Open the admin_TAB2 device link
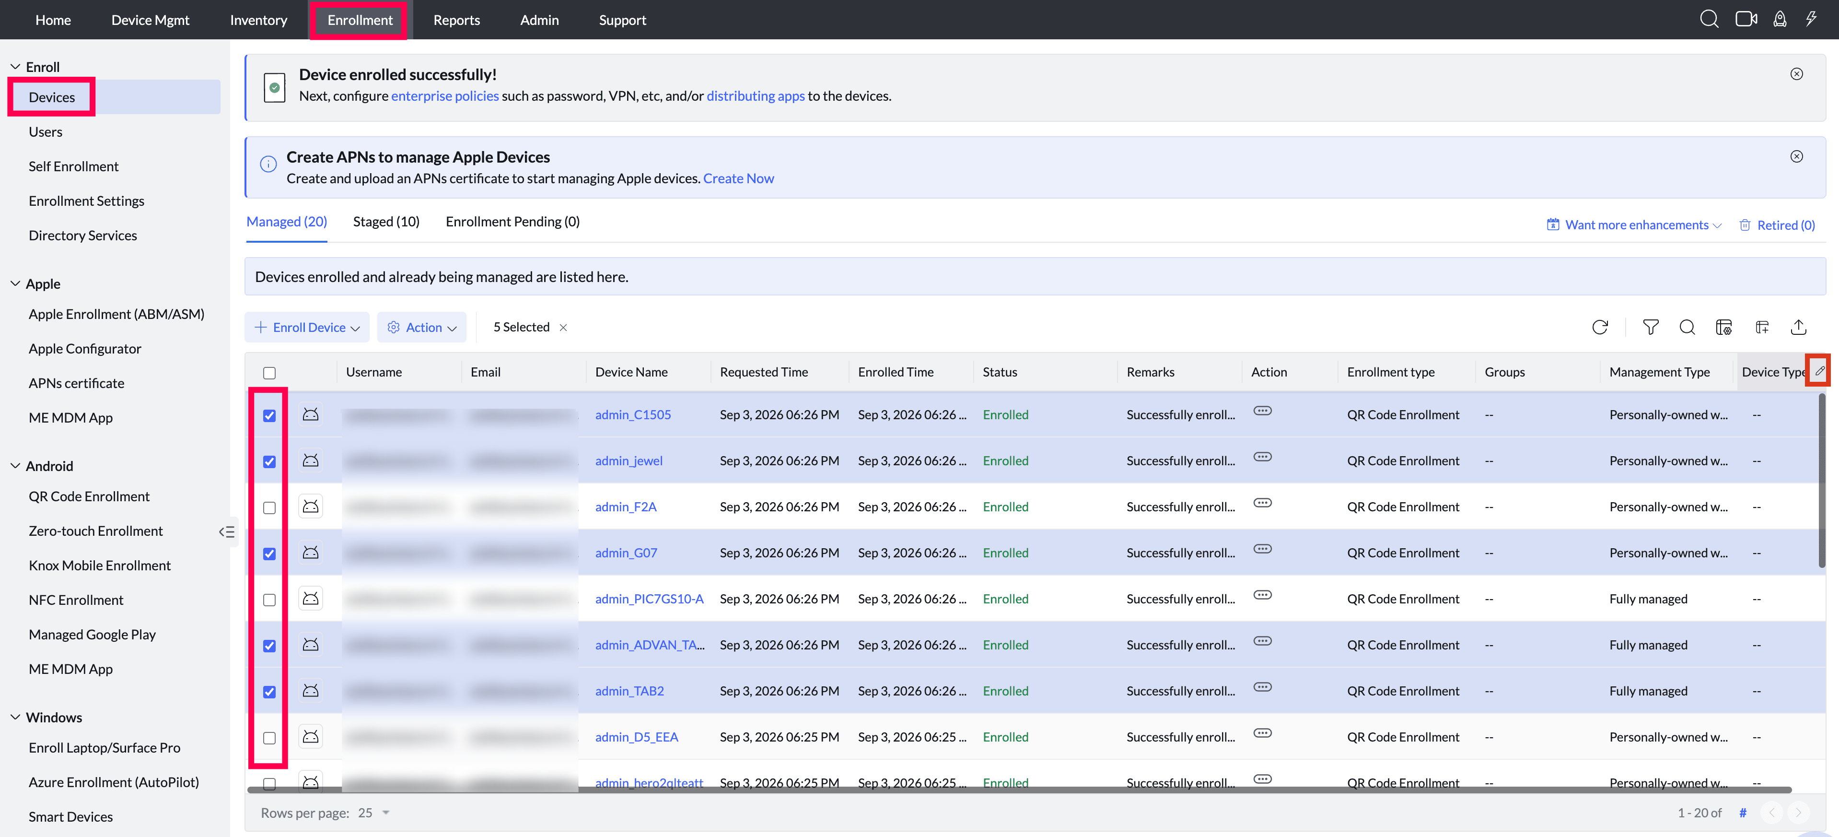The width and height of the screenshot is (1839, 837). pos(629,691)
